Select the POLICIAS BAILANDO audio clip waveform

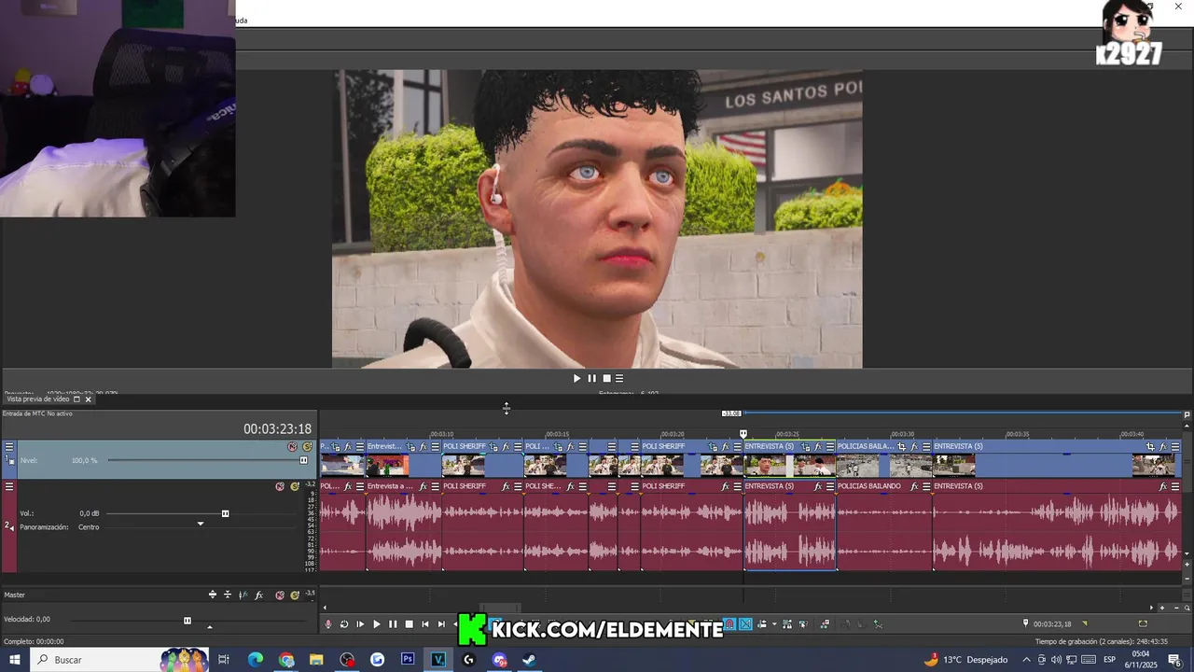884,532
